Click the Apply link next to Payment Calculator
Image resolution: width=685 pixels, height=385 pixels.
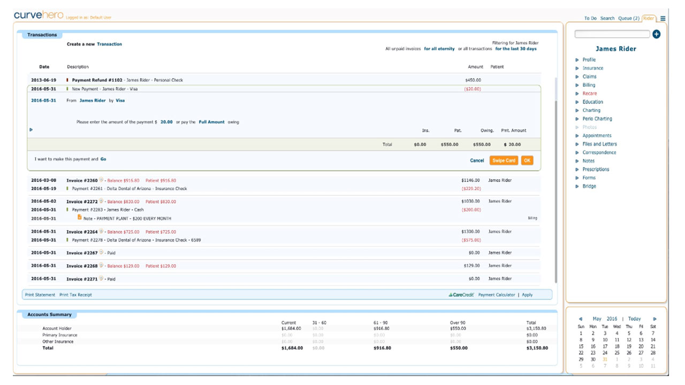point(527,295)
